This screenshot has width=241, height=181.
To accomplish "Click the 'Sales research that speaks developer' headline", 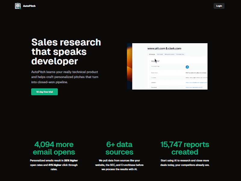I will 66,52.
